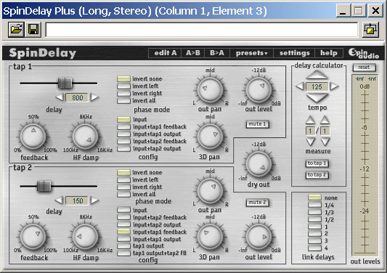
Task: Click the out levels meter
Action: click(364, 166)
